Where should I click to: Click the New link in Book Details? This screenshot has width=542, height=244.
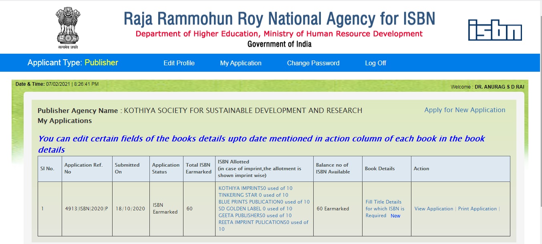[x=395, y=216]
